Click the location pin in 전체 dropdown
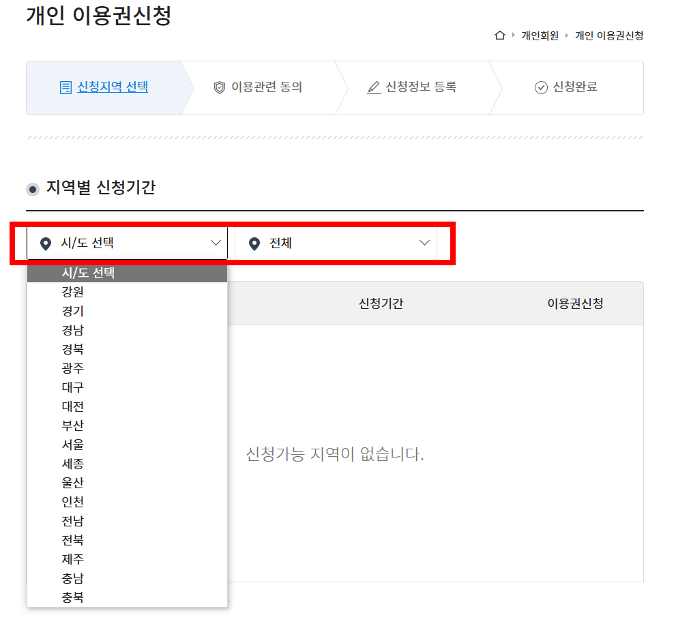 click(254, 243)
